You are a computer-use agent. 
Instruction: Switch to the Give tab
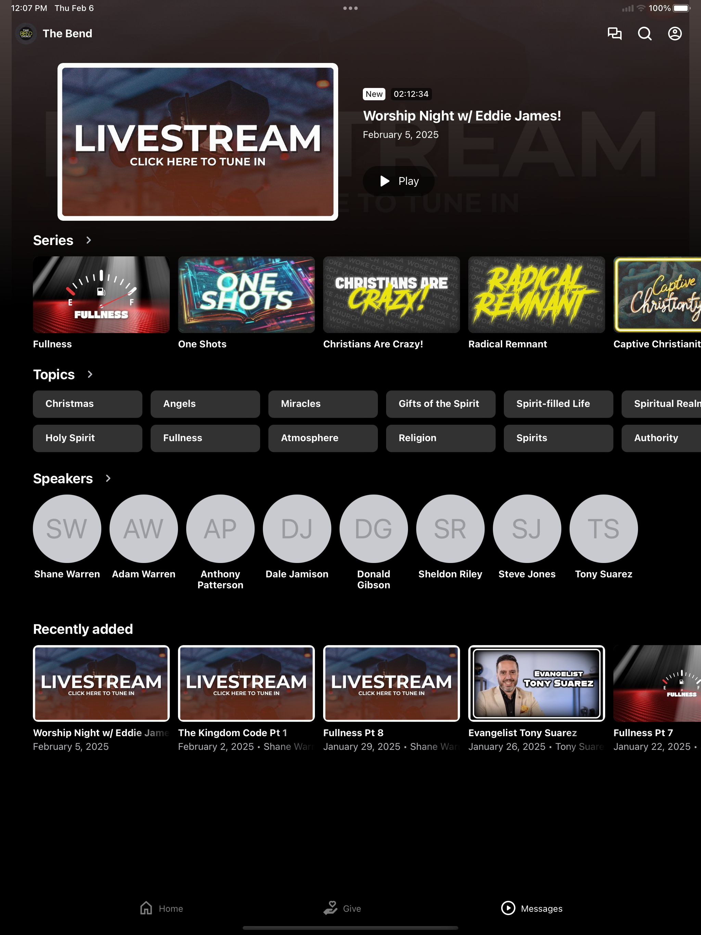pos(342,908)
